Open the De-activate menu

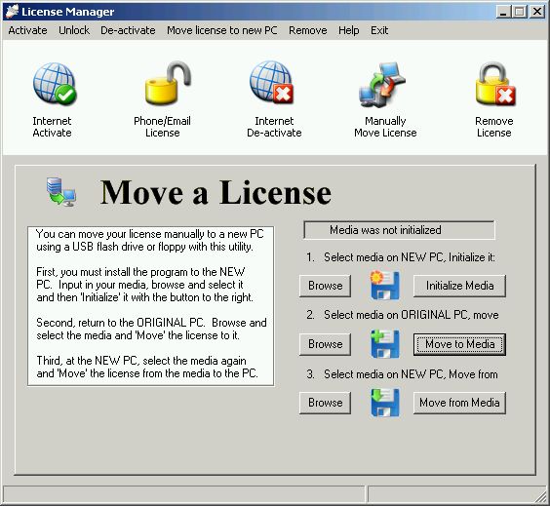(128, 30)
